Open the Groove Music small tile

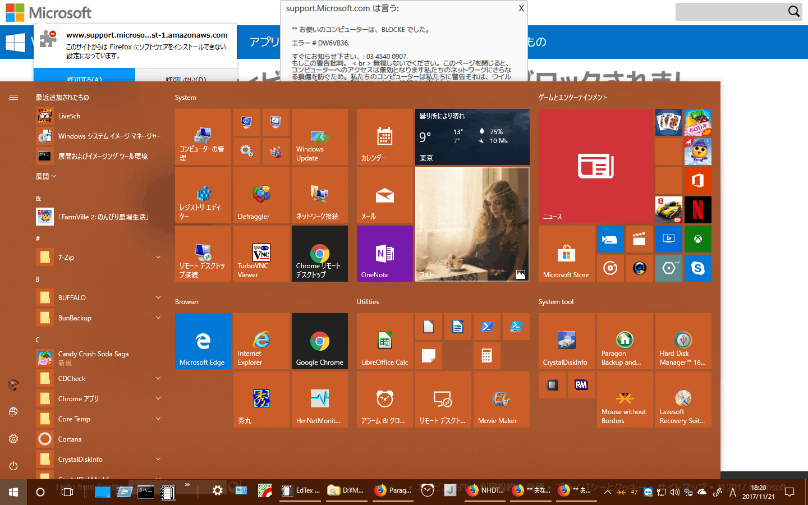[x=610, y=268]
